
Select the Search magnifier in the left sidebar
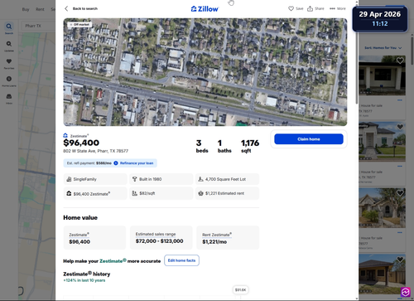tap(9, 27)
